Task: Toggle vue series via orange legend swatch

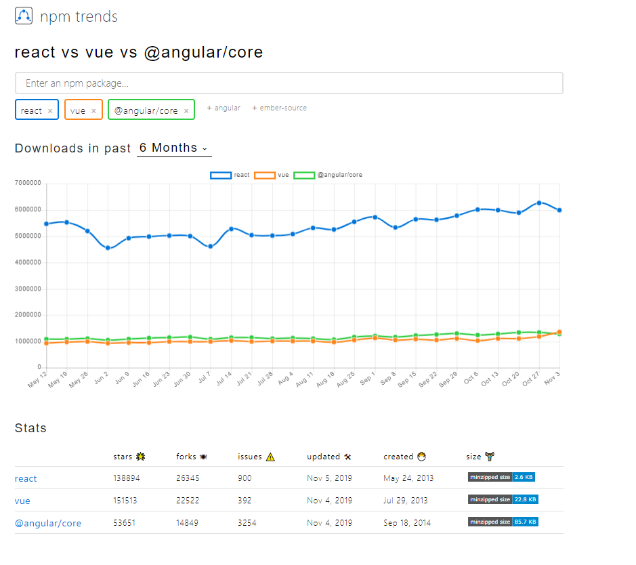Action: click(x=264, y=175)
